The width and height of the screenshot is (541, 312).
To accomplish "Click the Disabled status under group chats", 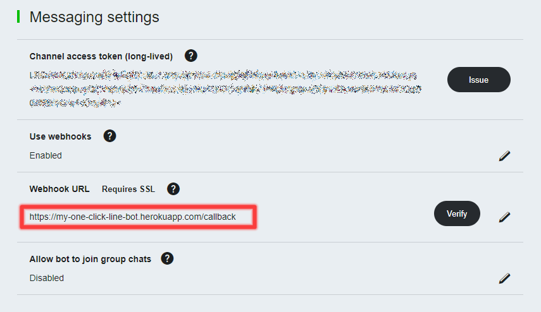I will coord(47,278).
